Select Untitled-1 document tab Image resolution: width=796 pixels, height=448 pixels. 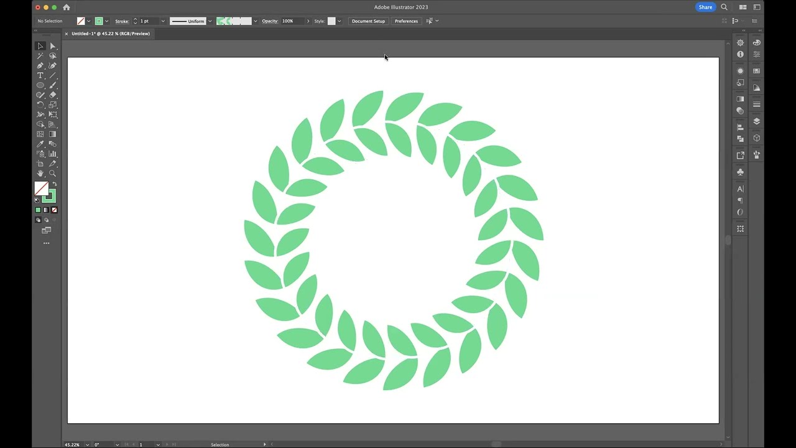pyautogui.click(x=111, y=34)
